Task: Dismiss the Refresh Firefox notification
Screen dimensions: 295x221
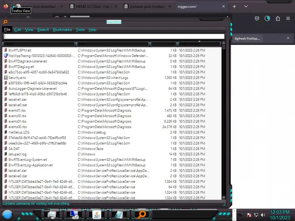Action: point(288,38)
